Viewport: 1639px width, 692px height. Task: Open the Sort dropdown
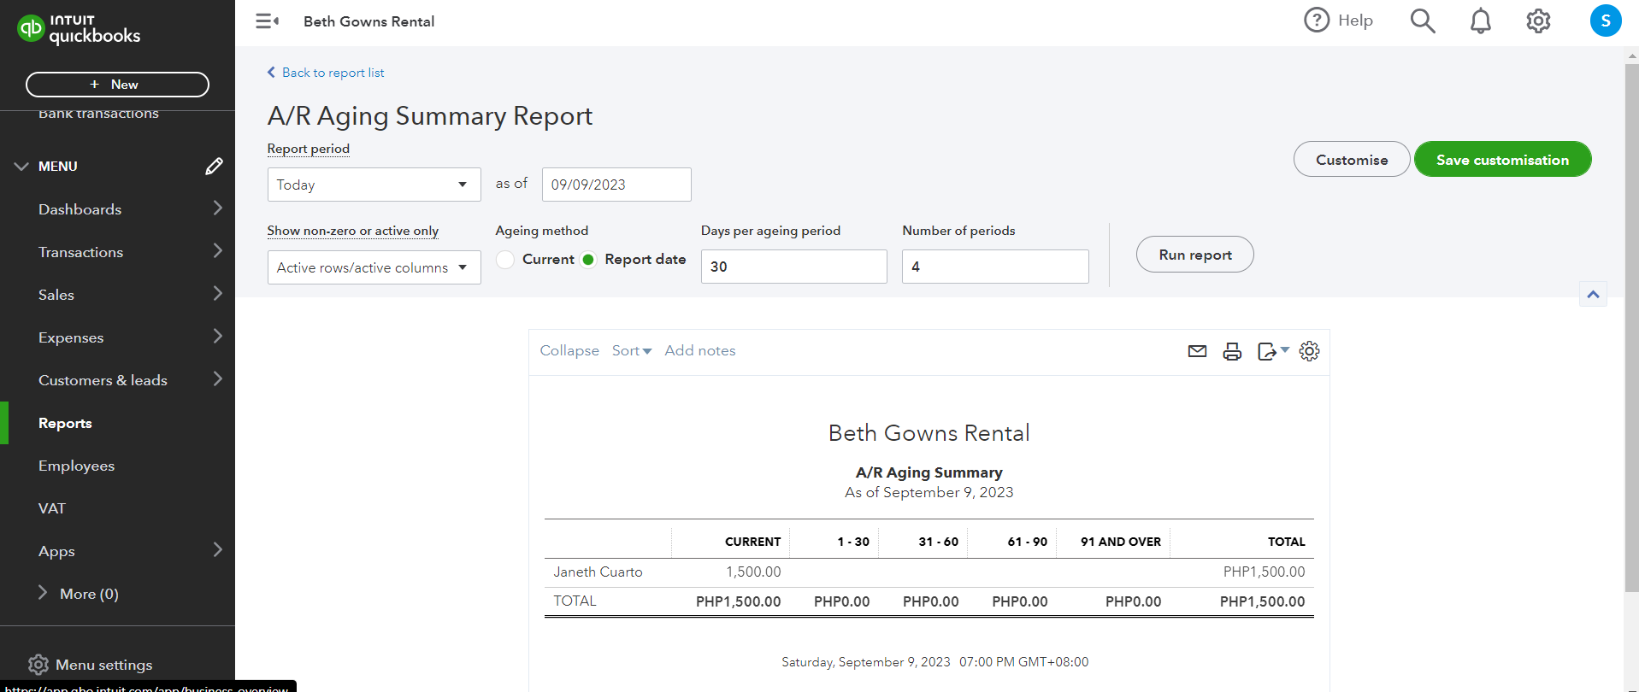(632, 350)
